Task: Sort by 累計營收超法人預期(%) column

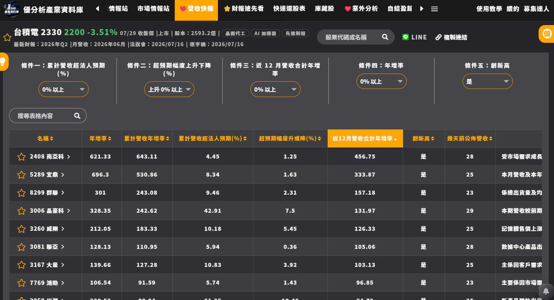Action: (213, 138)
